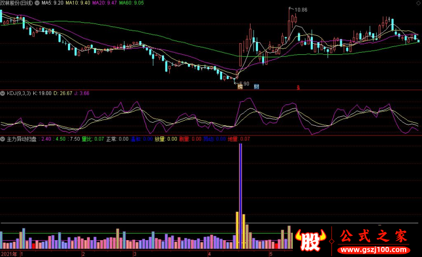Click the 6.90 low price arrow marker
The height and width of the screenshot is (257, 422).
pyautogui.click(x=242, y=84)
